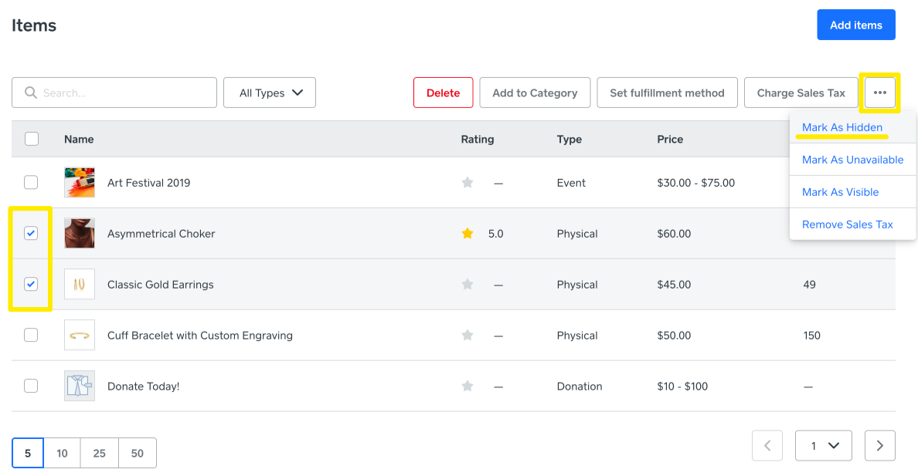The width and height of the screenshot is (918, 476).
Task: Choose Mark As Unavailable menu option
Action: coord(852,160)
